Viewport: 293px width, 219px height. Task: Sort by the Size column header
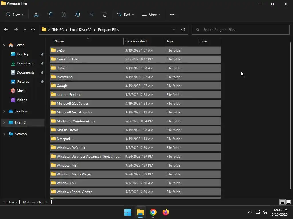pyautogui.click(x=210, y=41)
